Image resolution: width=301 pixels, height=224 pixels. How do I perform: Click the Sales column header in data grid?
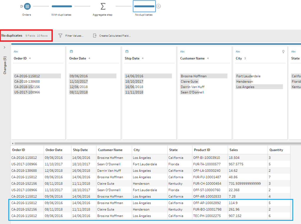[234, 150]
